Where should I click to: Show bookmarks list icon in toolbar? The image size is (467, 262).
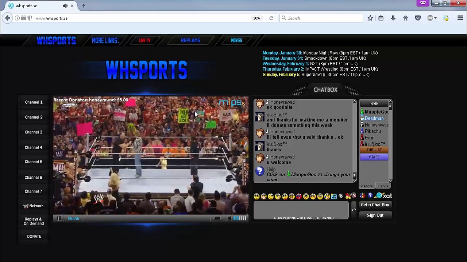click(381, 18)
